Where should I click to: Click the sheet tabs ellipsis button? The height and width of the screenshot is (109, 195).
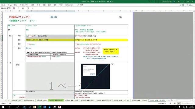coord(9,100)
